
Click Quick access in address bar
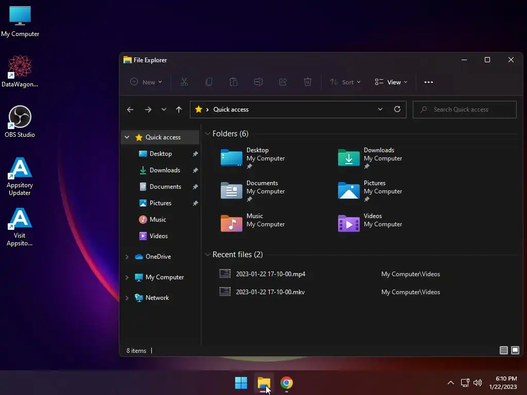231,110
